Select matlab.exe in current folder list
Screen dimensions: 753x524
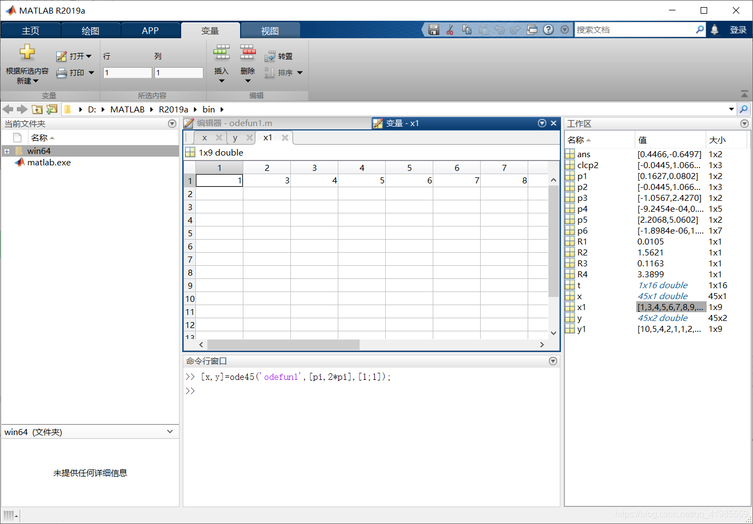pyautogui.click(x=49, y=162)
